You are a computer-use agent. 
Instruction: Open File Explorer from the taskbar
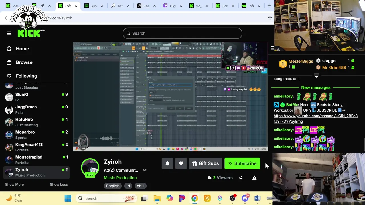(157, 198)
